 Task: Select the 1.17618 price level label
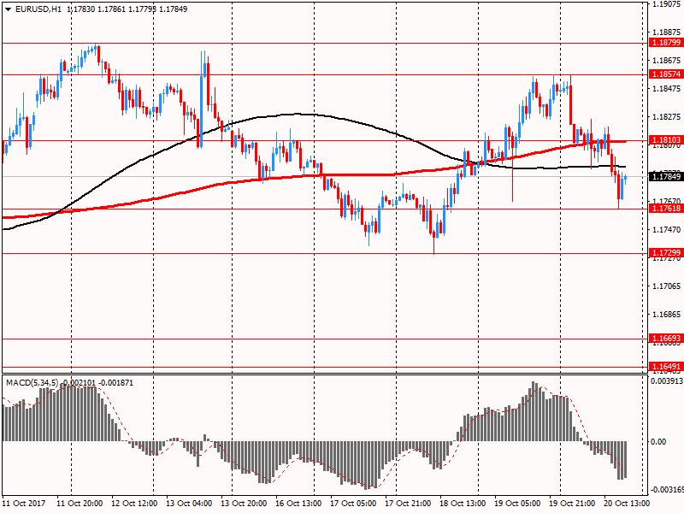(x=666, y=209)
